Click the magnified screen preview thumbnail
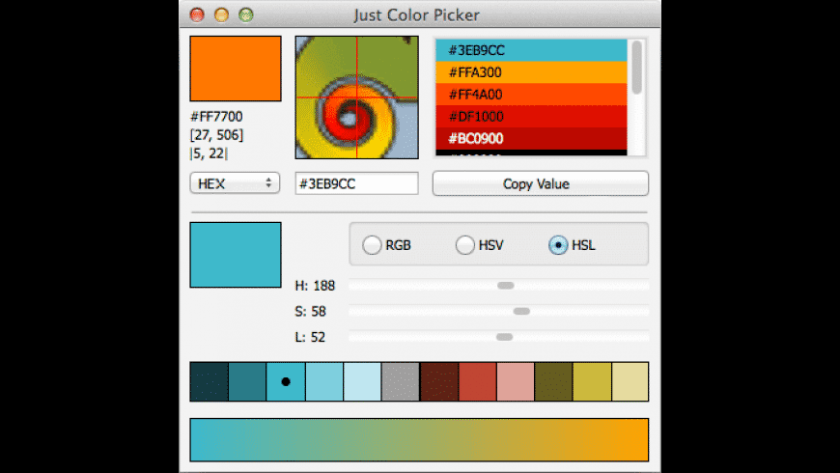This screenshot has height=473, width=840. [x=357, y=97]
